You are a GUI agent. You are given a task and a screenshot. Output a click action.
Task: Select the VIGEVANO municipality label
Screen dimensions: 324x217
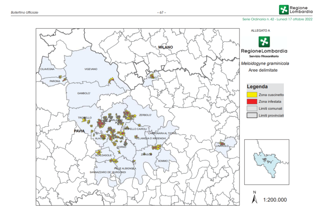(x=91, y=69)
